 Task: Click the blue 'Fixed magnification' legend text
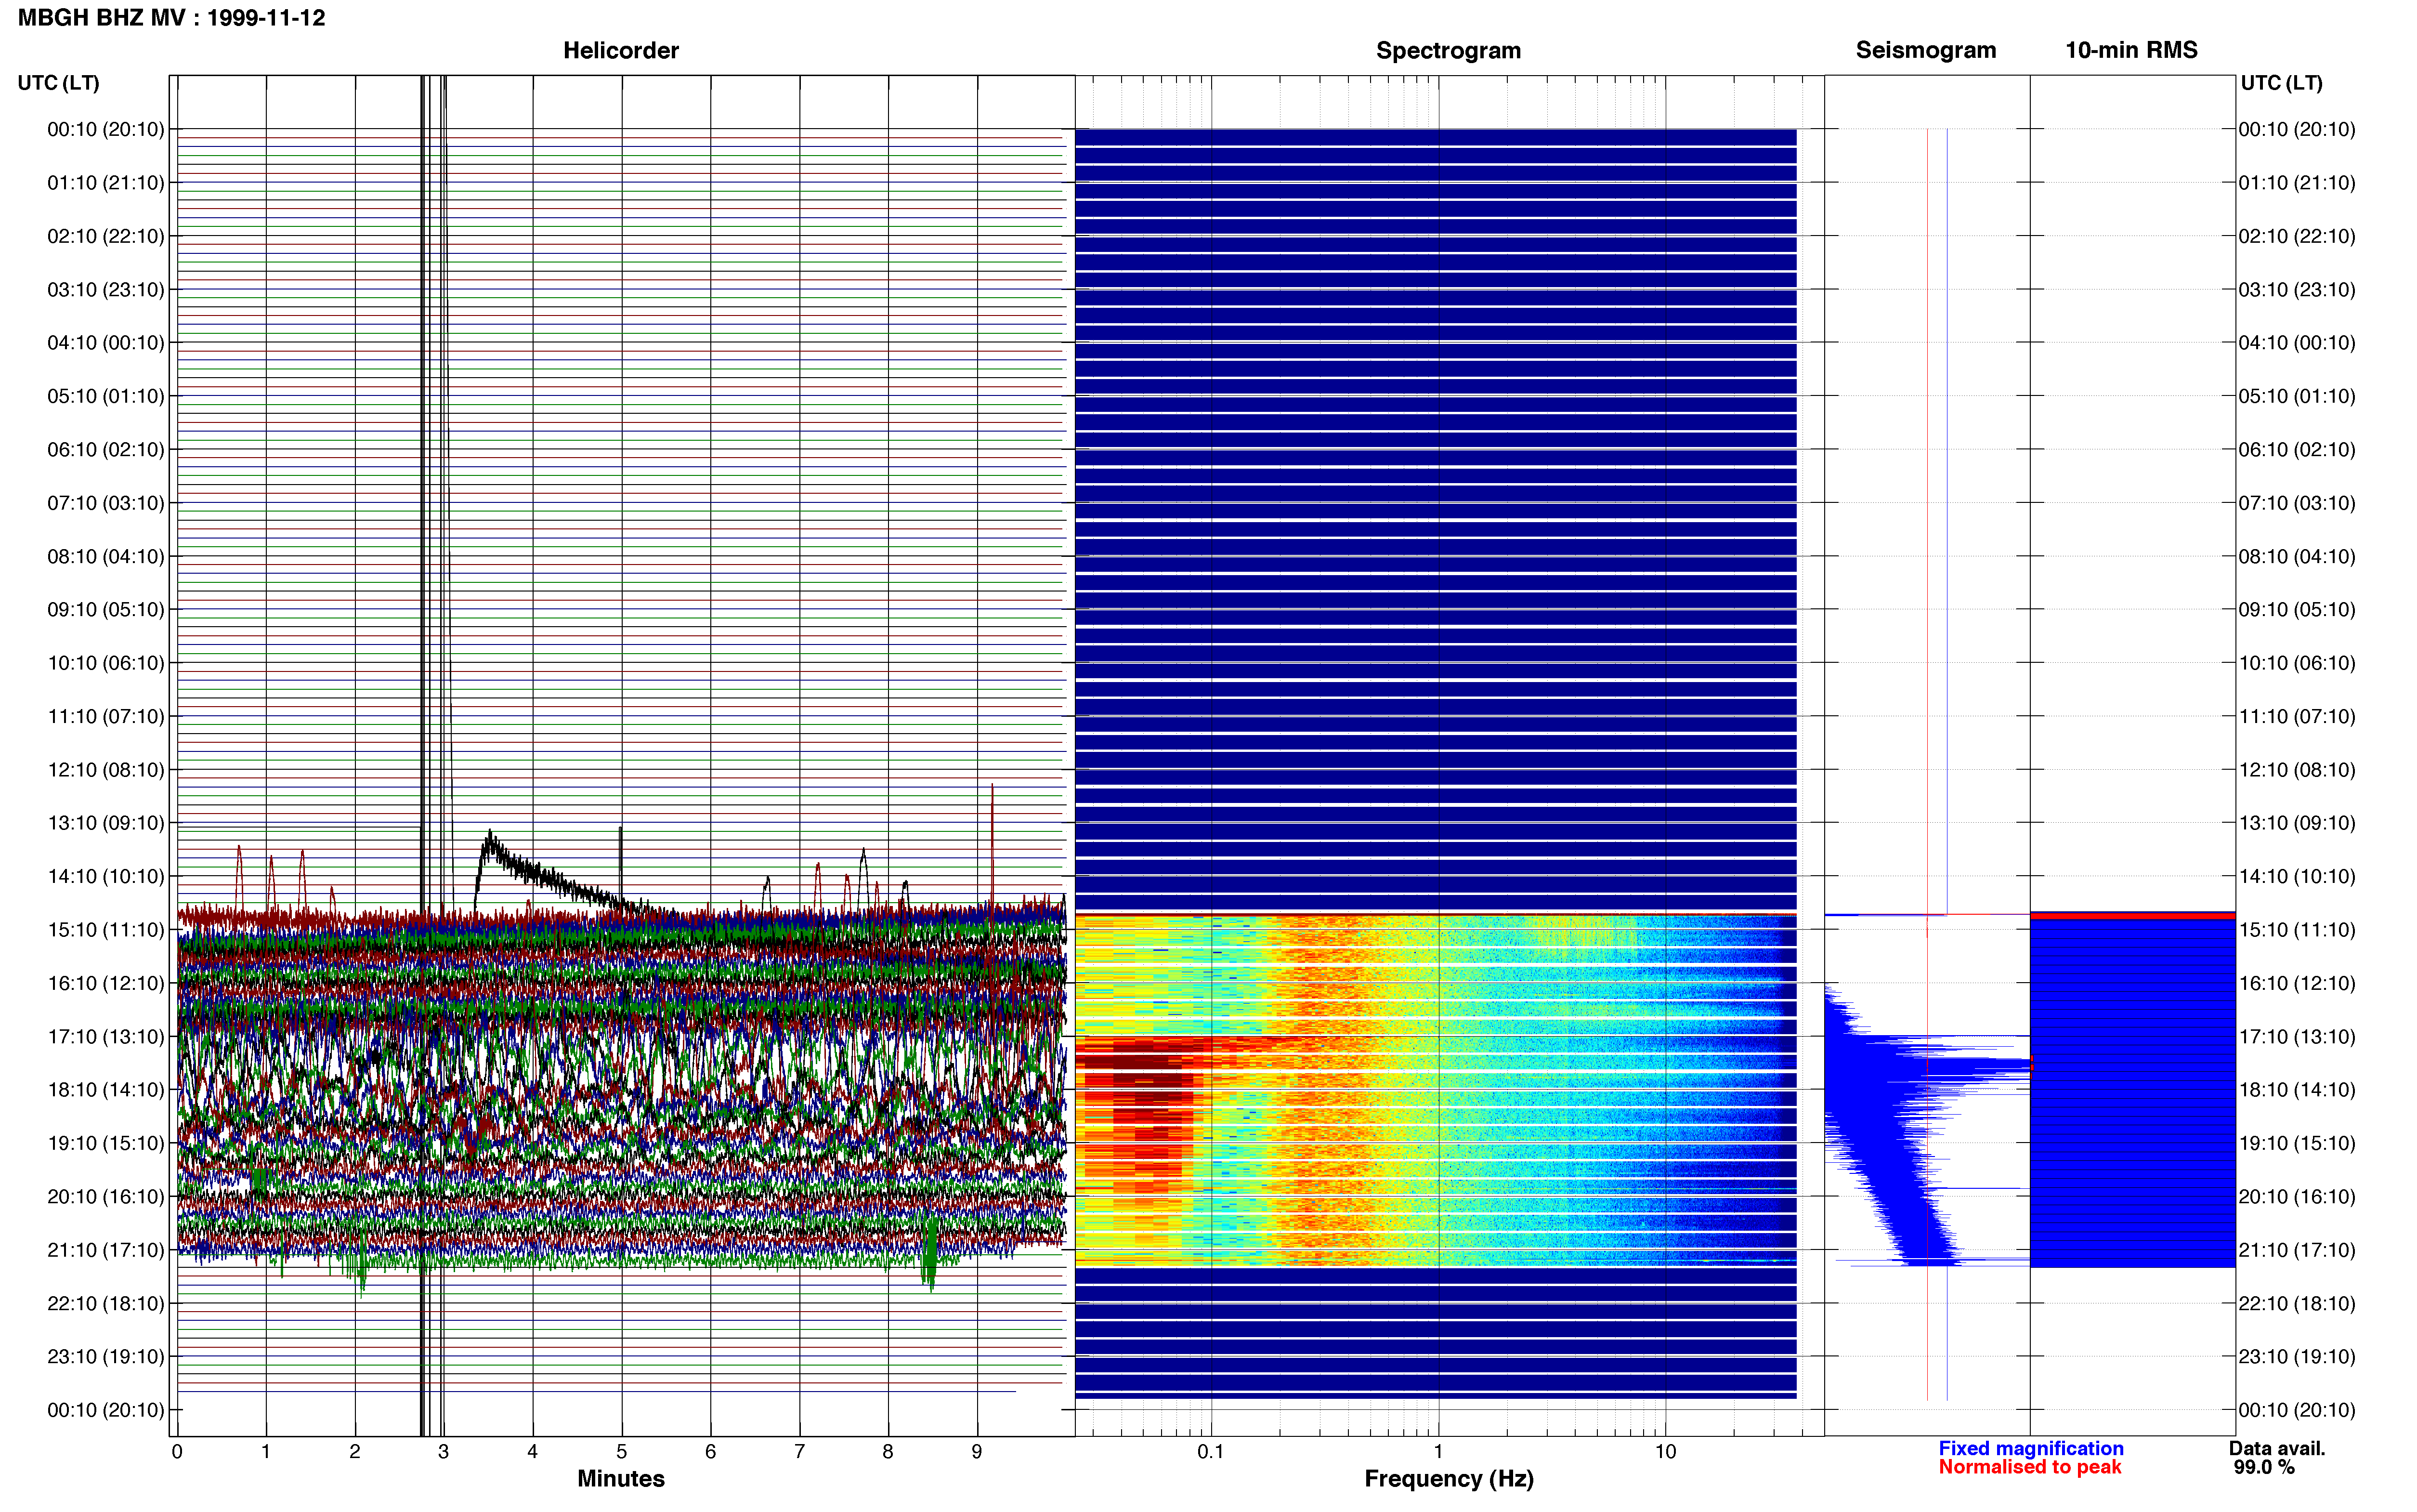pos(2031,1449)
